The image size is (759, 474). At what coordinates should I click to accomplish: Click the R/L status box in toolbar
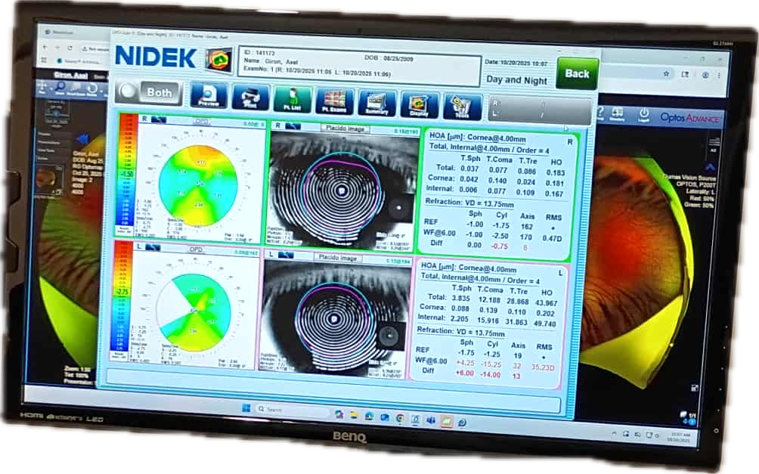pyautogui.click(x=541, y=111)
